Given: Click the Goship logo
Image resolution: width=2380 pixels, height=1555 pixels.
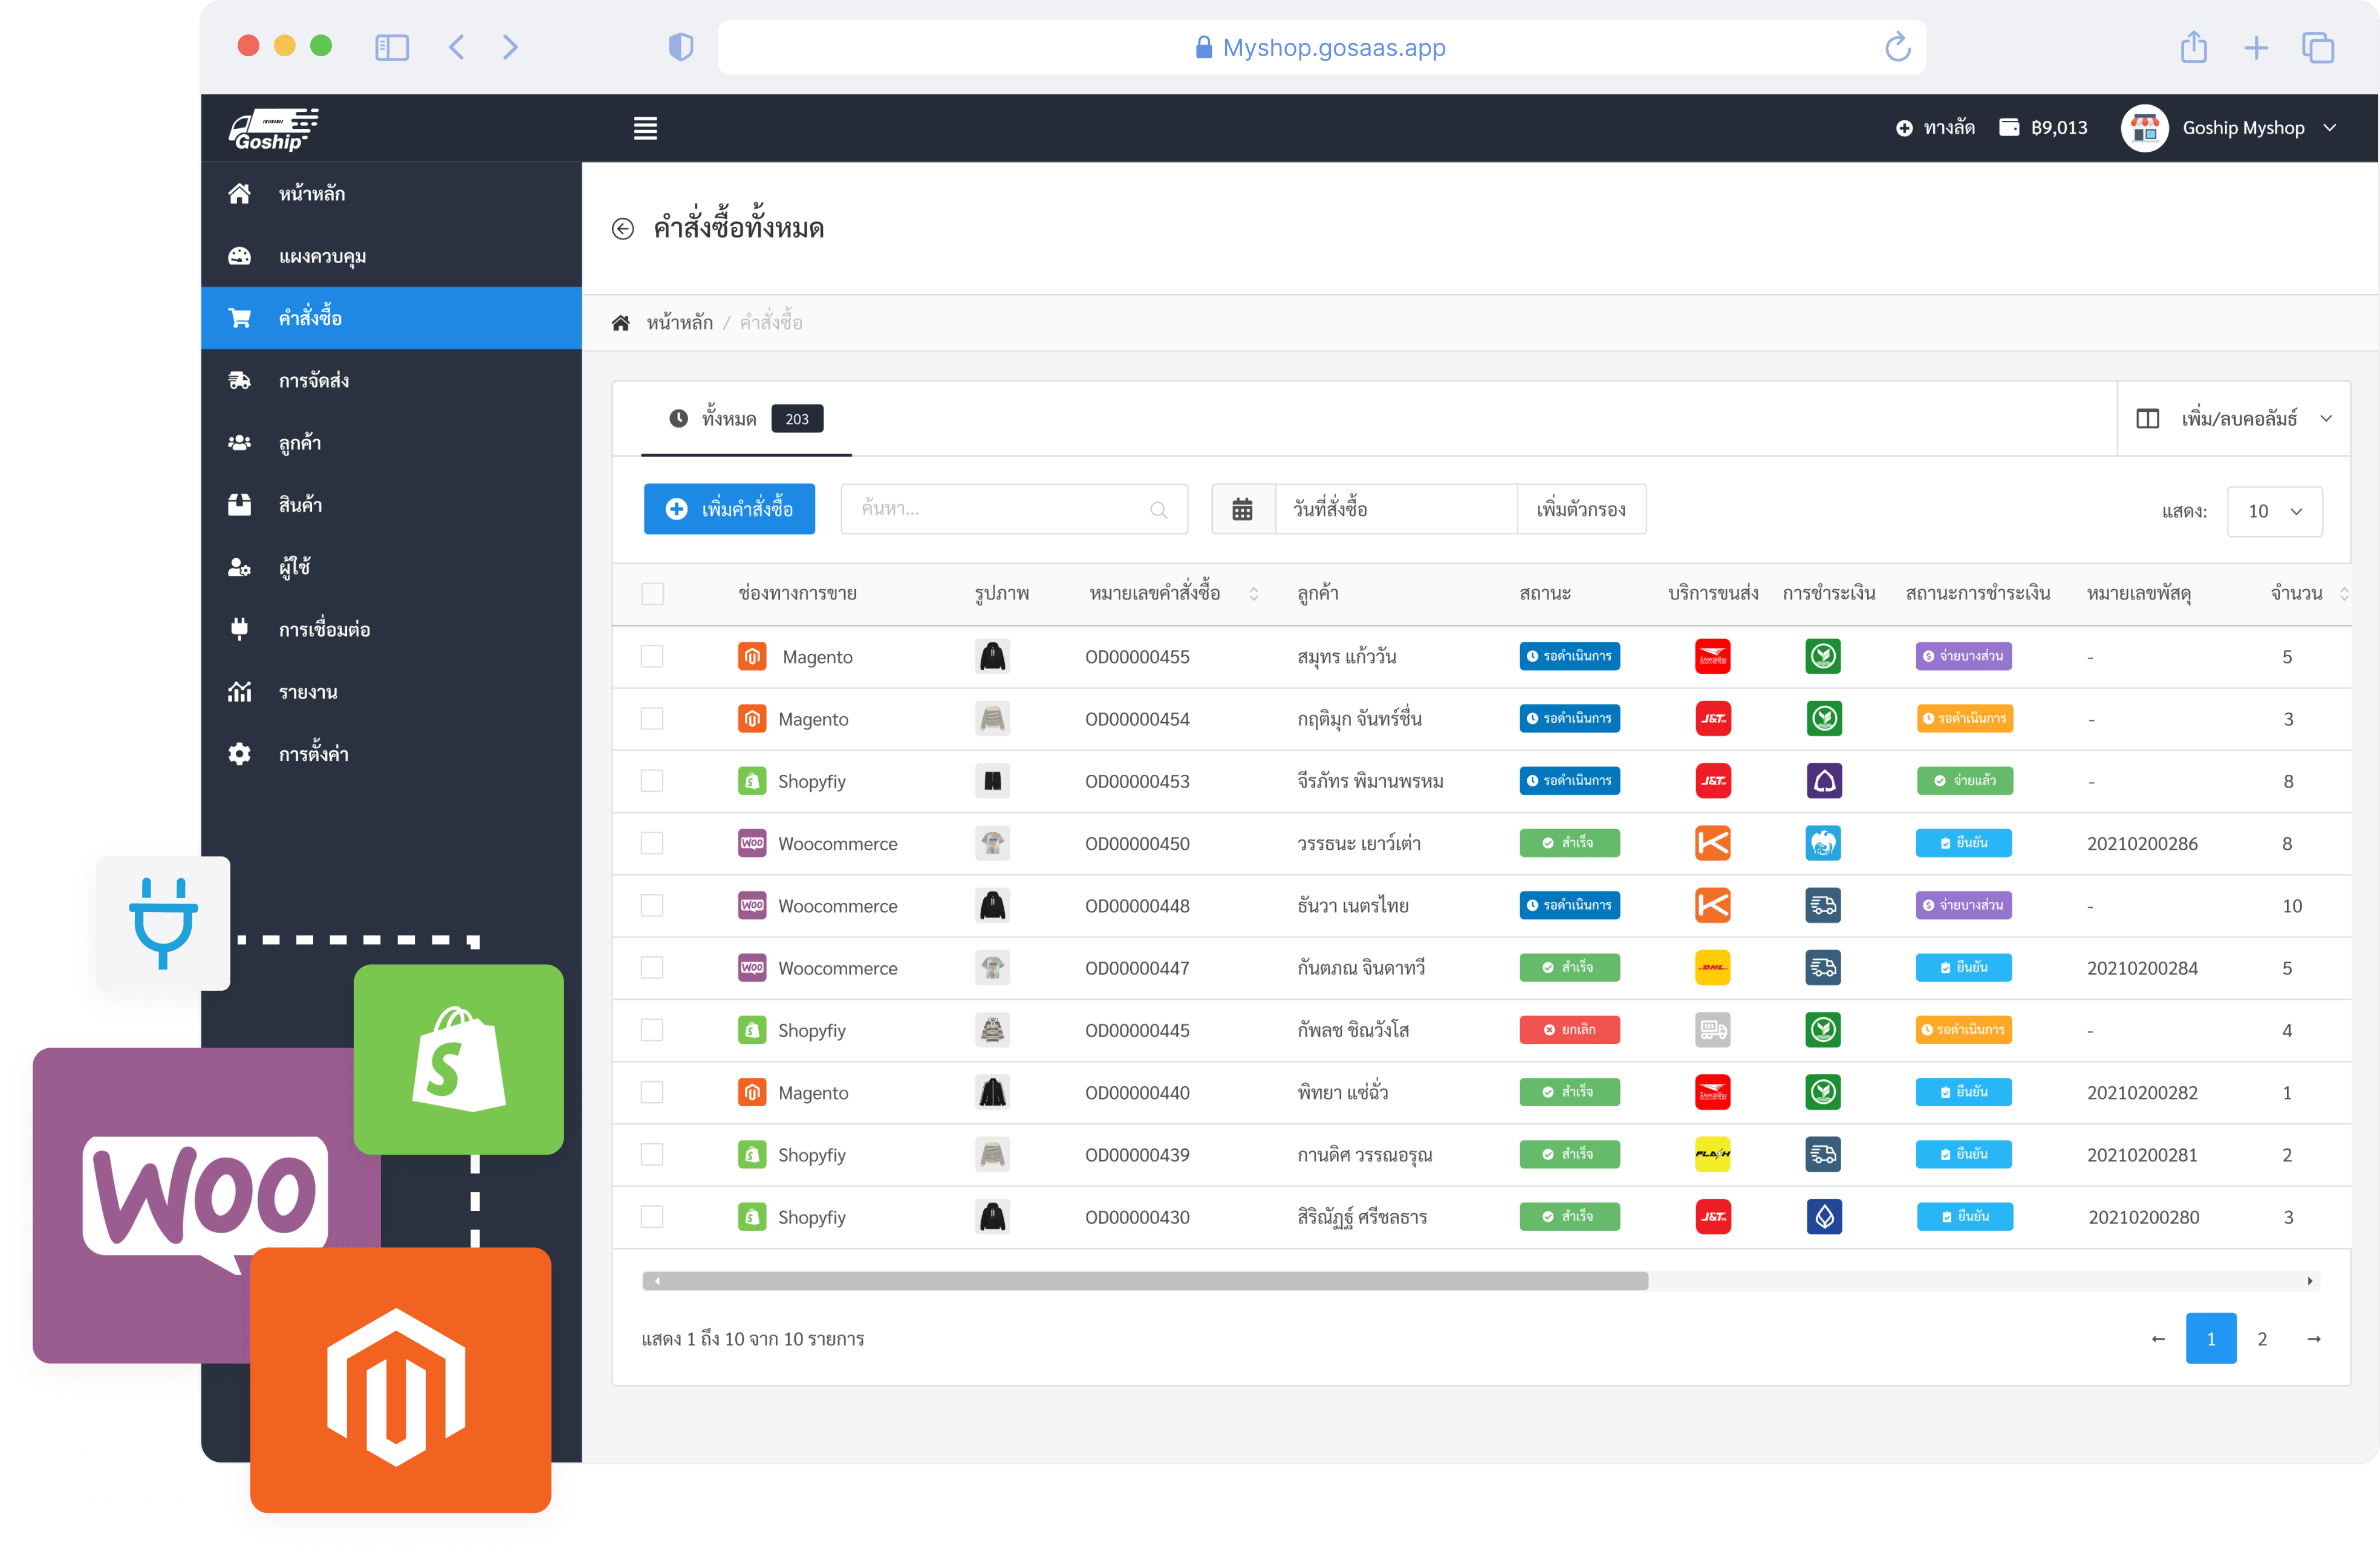Looking at the screenshot, I should [273, 129].
